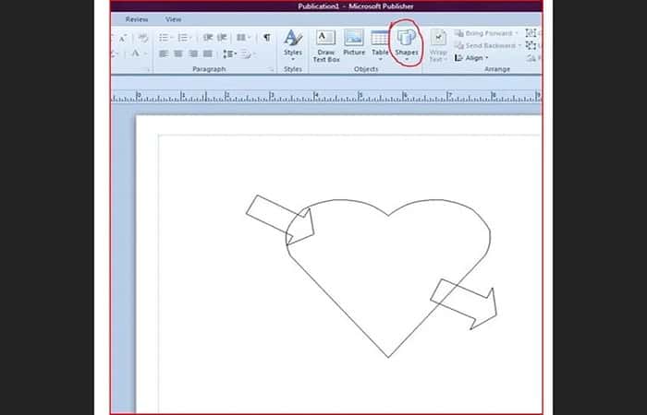
Task: Center the paragraph text
Action: pyautogui.click(x=178, y=53)
